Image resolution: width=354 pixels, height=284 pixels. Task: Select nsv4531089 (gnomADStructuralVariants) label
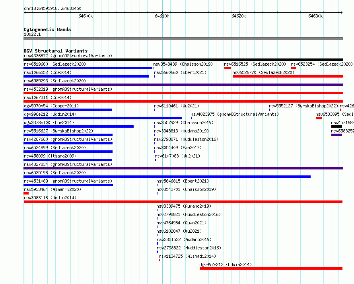coord(68,181)
